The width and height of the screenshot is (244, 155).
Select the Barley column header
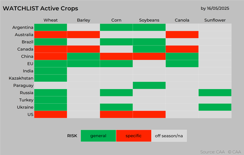point(83,20)
